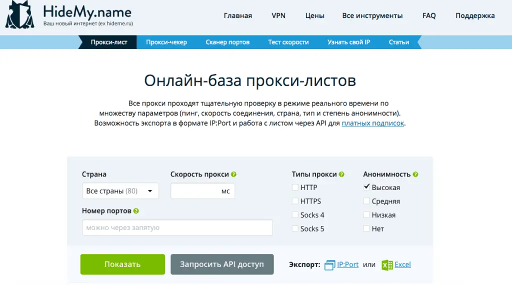Click the IP:Port export icon
Screen dimensions: 512x285
[x=329, y=265]
